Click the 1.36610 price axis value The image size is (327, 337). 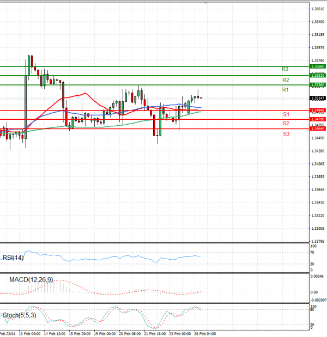(318, 9)
